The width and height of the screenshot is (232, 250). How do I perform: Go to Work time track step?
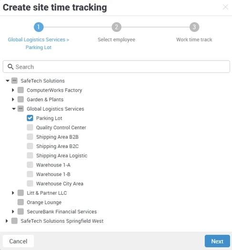tap(194, 40)
